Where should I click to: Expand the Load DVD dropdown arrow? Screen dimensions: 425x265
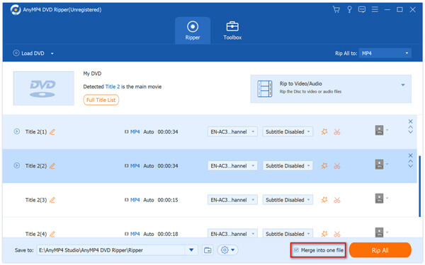[52, 54]
